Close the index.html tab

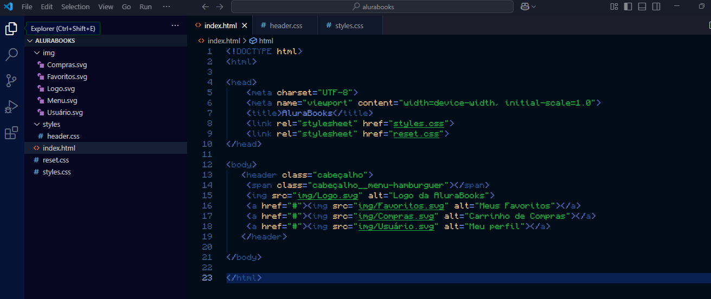tap(245, 25)
